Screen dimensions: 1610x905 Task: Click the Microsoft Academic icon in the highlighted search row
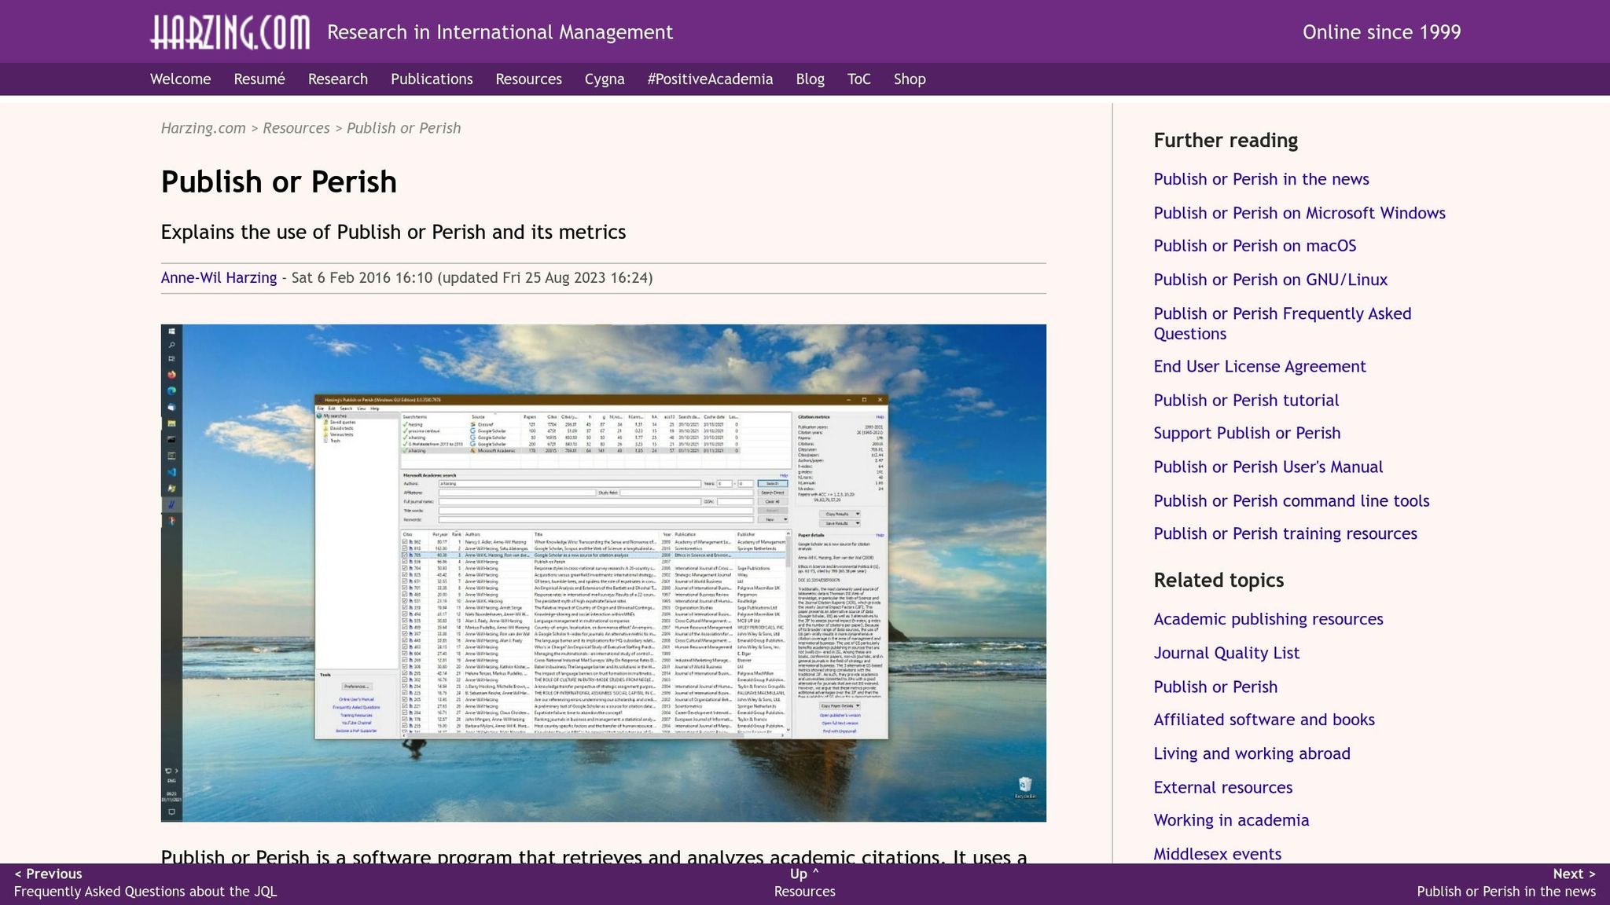tap(472, 451)
